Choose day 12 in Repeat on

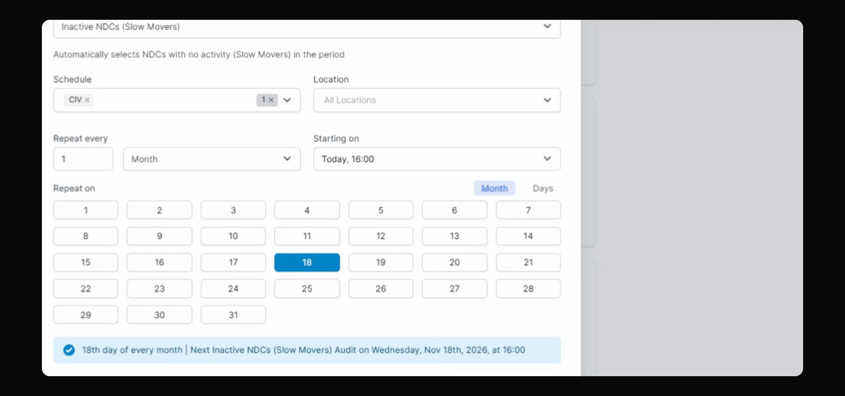point(381,236)
